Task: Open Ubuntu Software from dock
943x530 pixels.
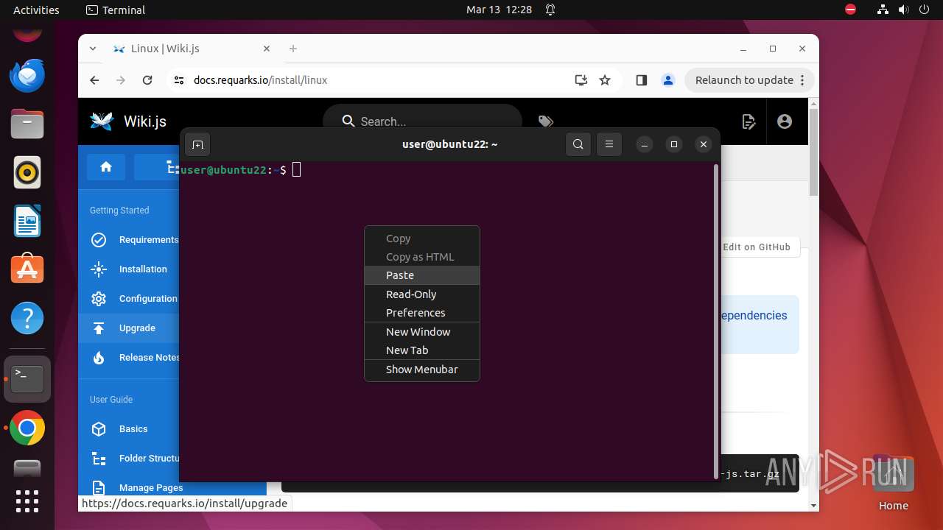Action: (x=27, y=270)
